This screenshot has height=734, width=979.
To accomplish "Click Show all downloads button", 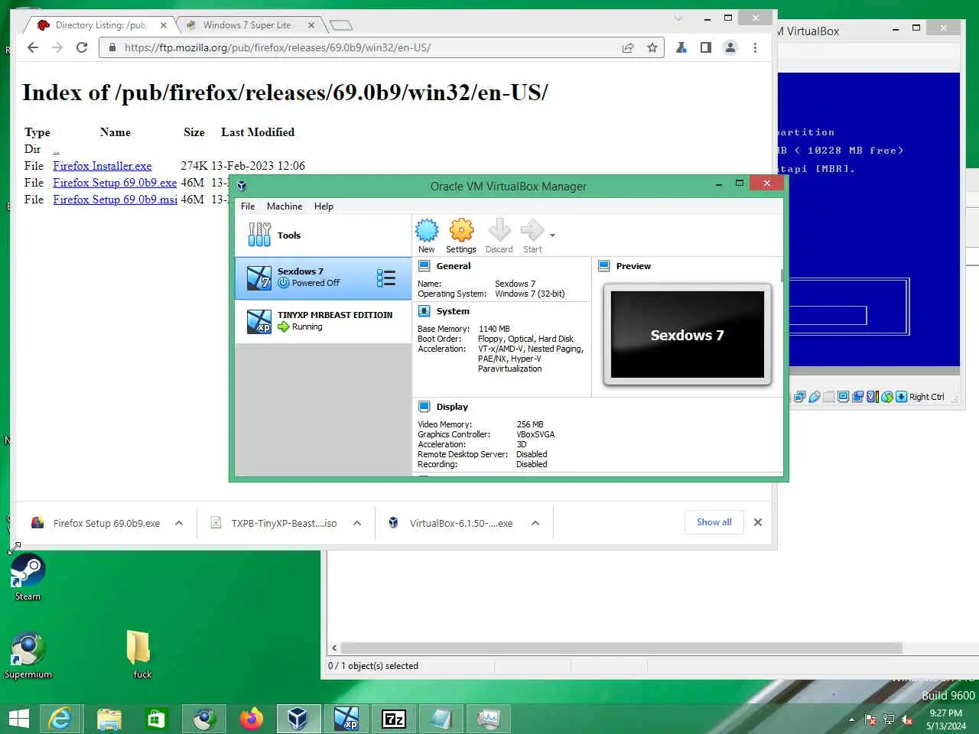I will (714, 522).
